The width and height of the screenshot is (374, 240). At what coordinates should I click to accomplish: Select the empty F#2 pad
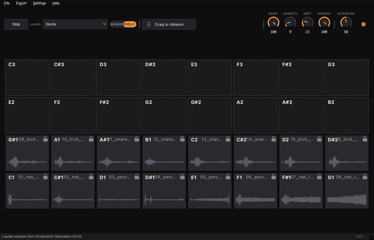click(x=118, y=116)
